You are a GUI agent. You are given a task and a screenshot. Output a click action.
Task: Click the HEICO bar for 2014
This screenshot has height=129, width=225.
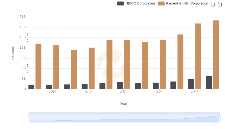tap(31, 87)
